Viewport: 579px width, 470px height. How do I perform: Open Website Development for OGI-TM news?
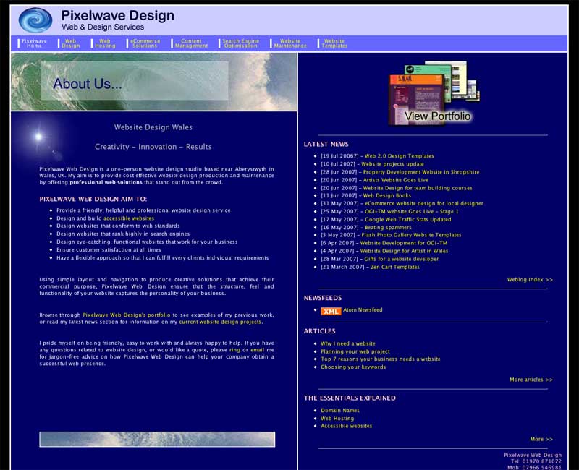click(x=404, y=243)
